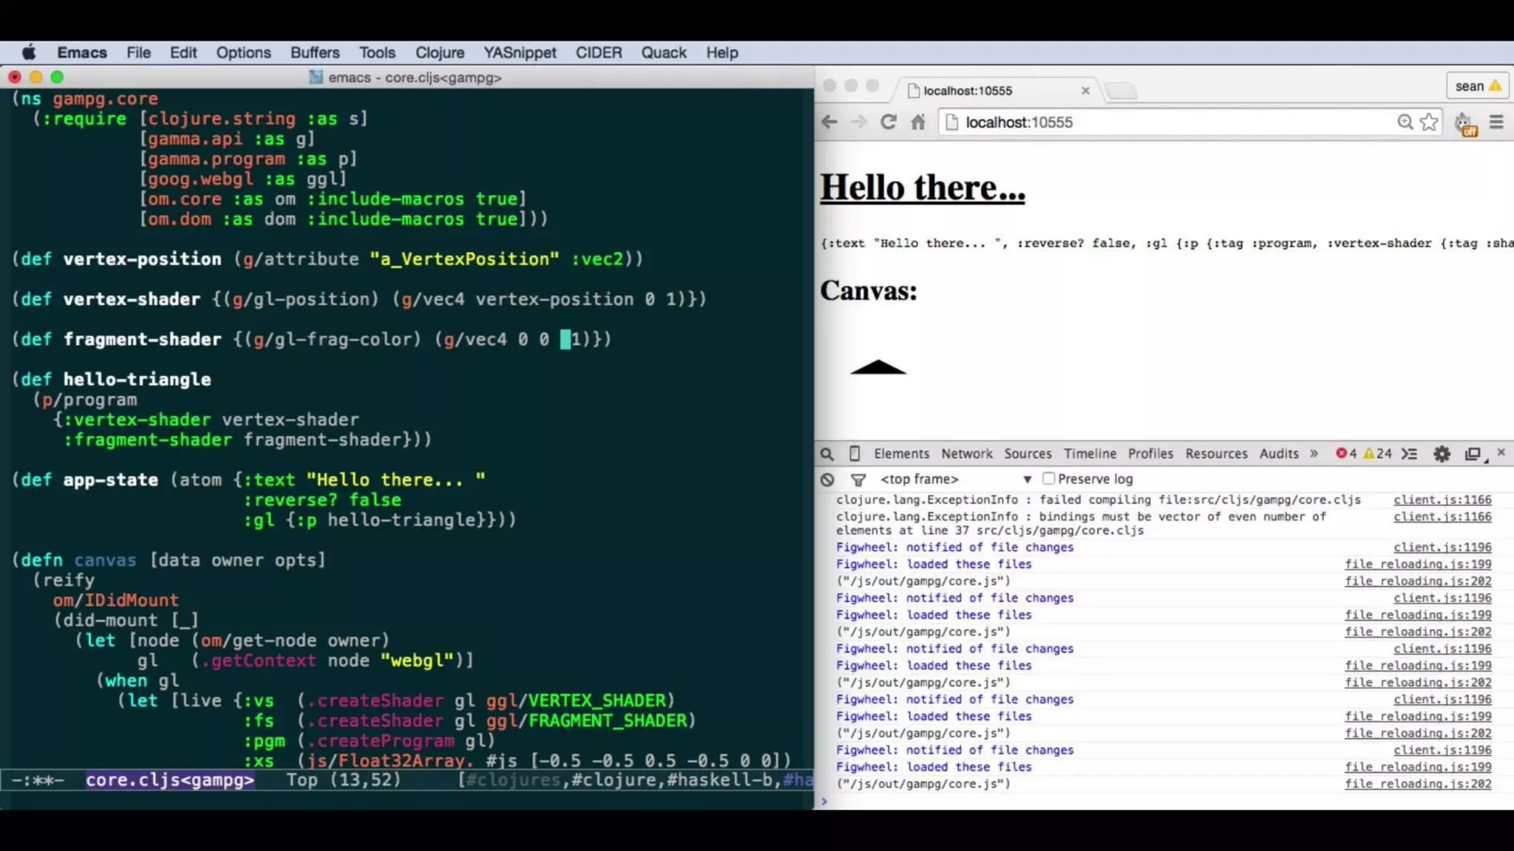This screenshot has height=851, width=1514.
Task: Click the DevTools inspect element magnifier icon
Action: [x=827, y=454]
